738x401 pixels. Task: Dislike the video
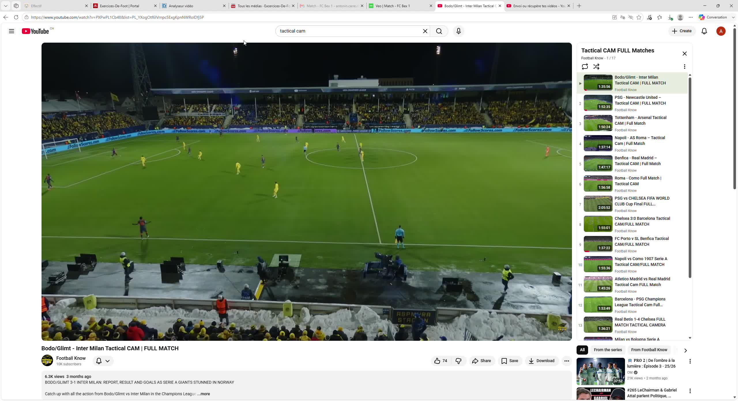tap(458, 361)
